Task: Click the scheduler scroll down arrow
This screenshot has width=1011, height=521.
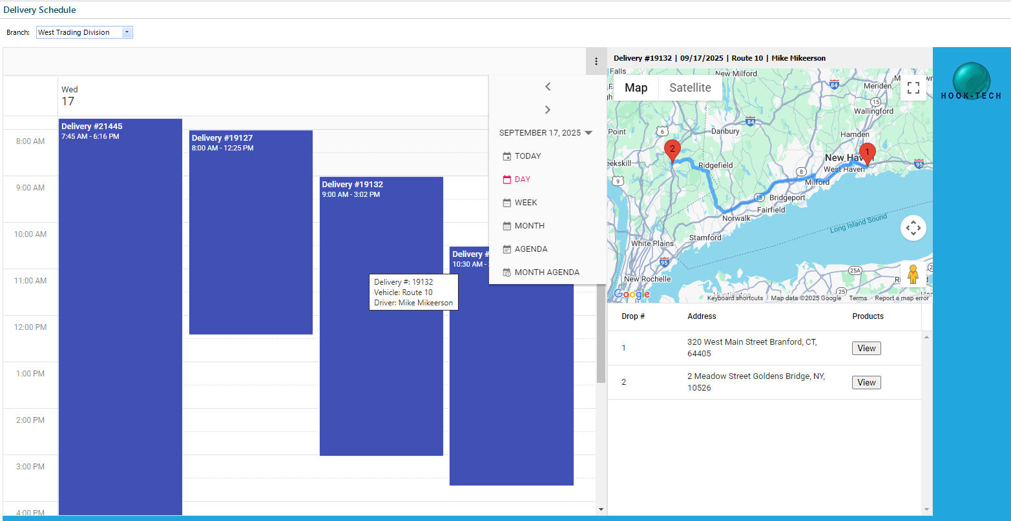Action: tap(601, 509)
